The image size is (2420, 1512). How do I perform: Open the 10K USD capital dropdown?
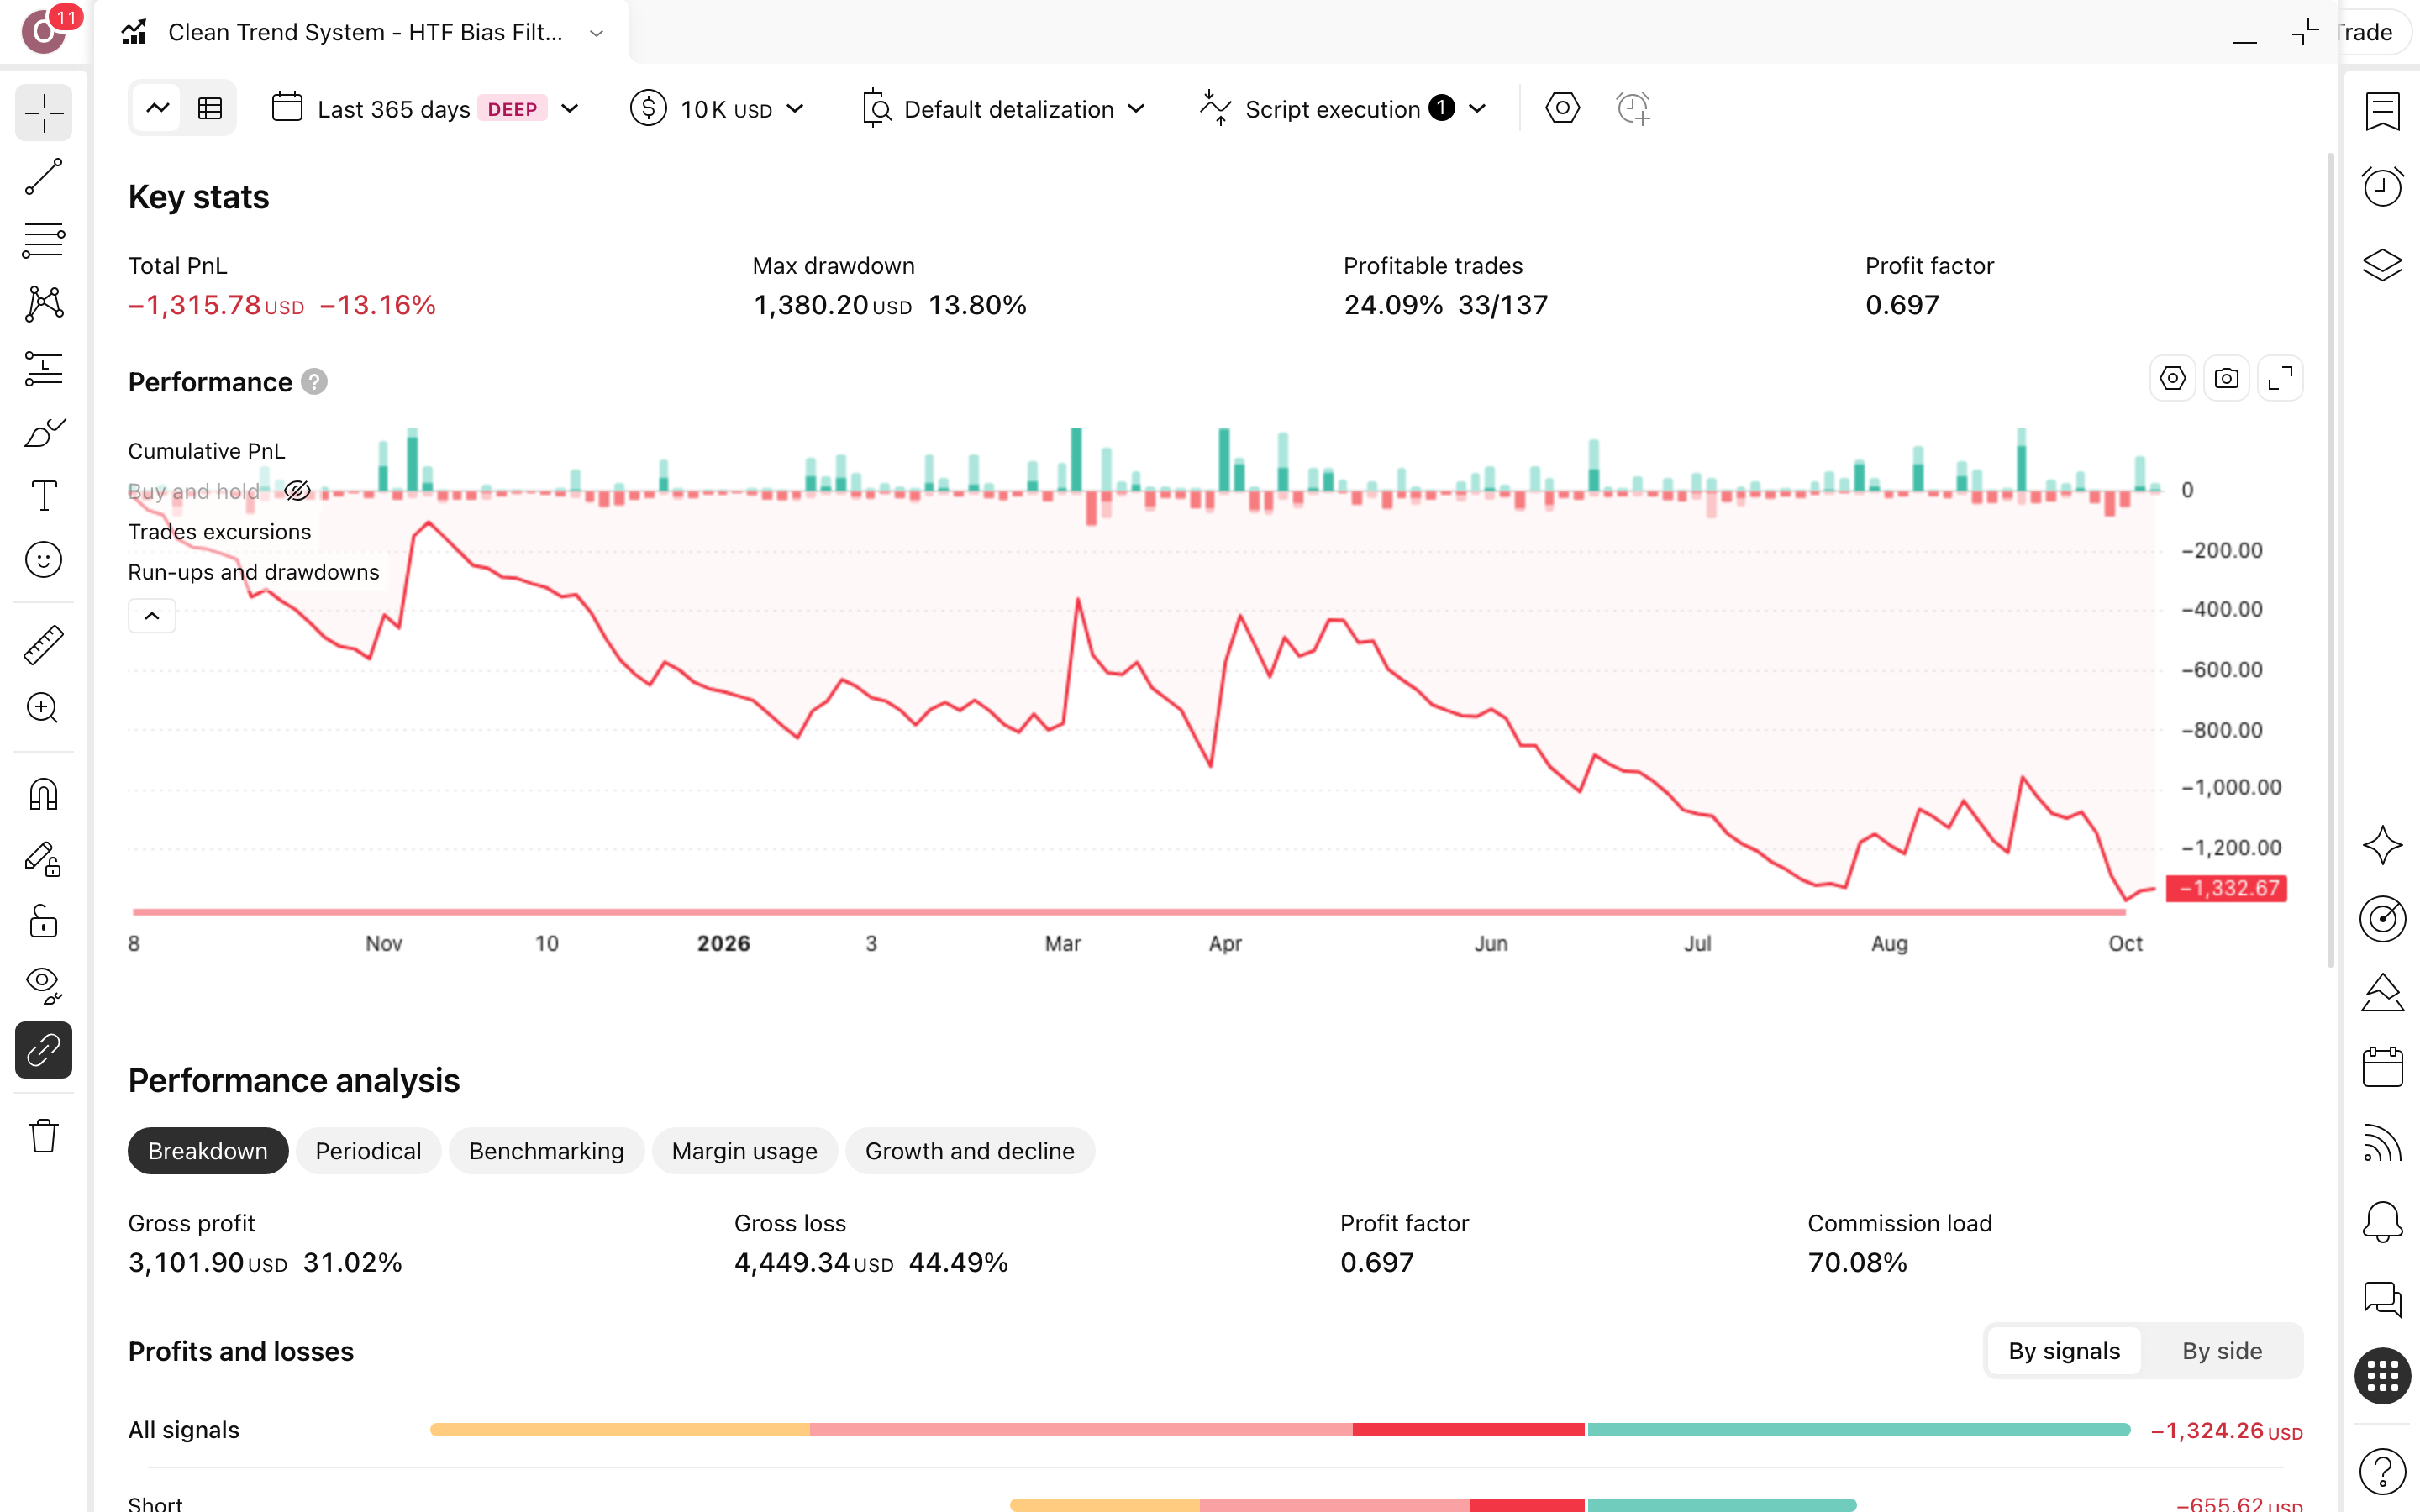(x=717, y=108)
